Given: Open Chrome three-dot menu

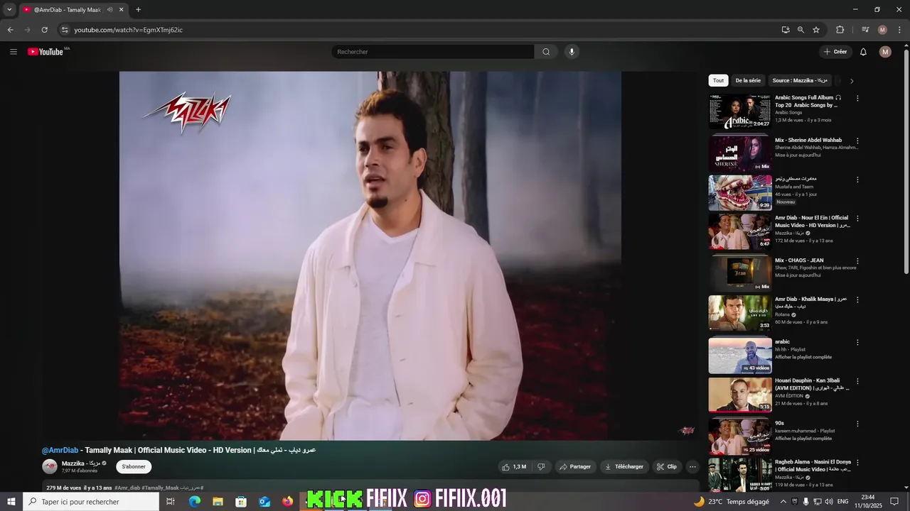Looking at the screenshot, I should click(x=899, y=30).
